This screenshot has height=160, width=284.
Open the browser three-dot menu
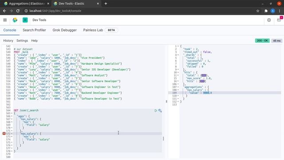coord(280,11)
